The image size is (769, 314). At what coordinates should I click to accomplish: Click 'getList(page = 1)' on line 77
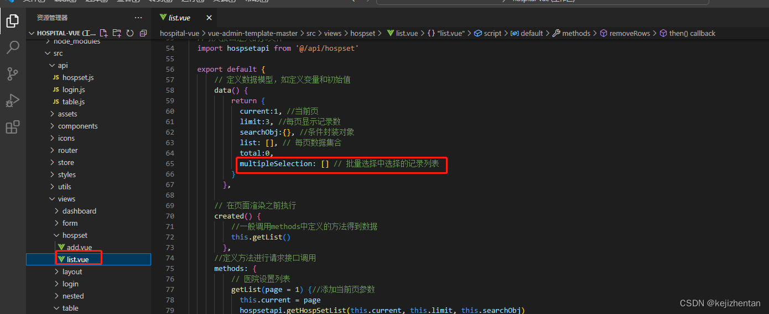point(267,290)
